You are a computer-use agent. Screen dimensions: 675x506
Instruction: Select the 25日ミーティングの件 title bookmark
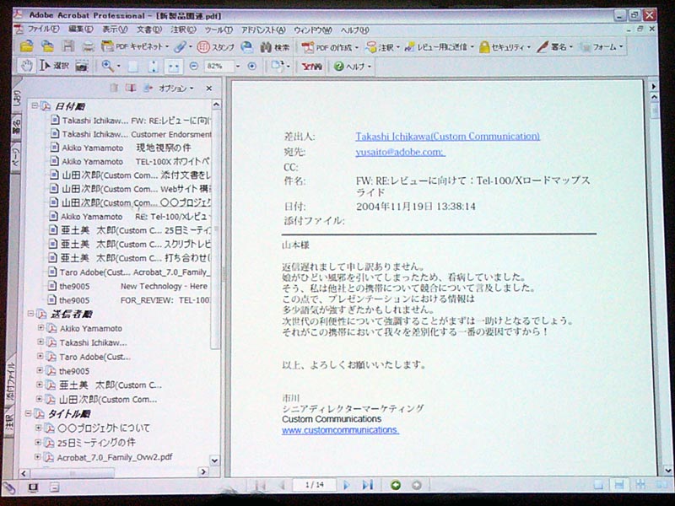click(96, 442)
